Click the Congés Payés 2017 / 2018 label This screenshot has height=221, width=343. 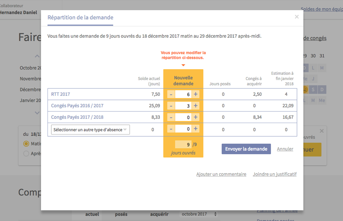tap(77, 117)
